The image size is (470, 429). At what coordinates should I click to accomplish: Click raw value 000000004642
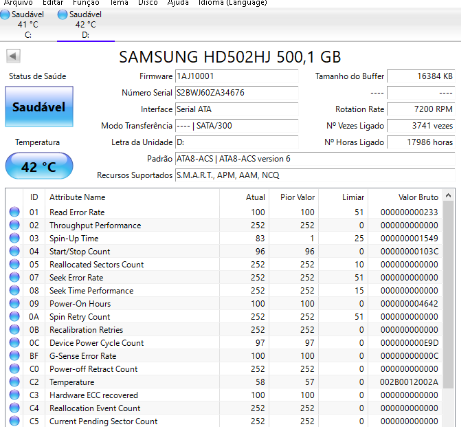tap(409, 304)
